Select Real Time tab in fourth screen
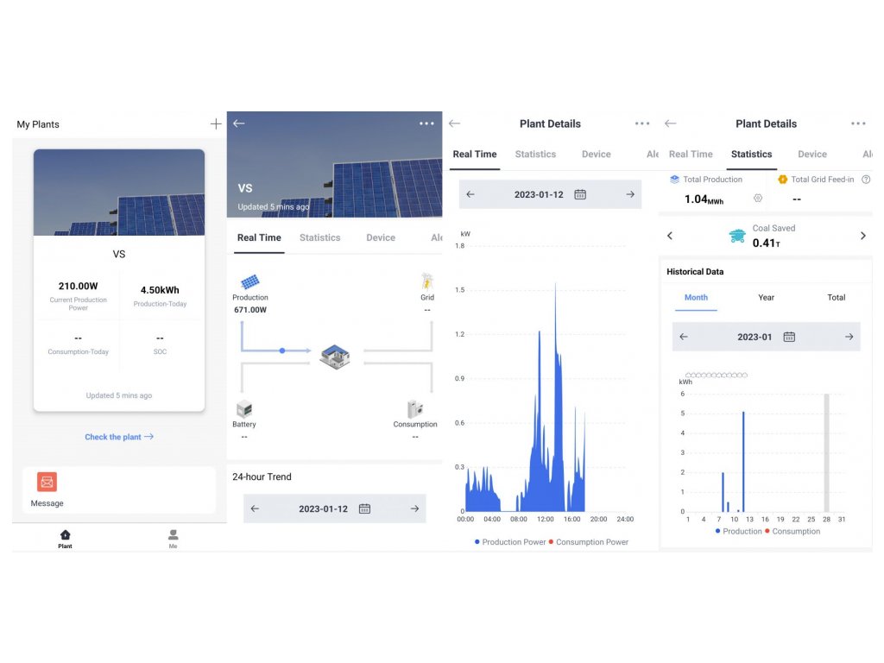The width and height of the screenshot is (884, 663). coord(691,155)
